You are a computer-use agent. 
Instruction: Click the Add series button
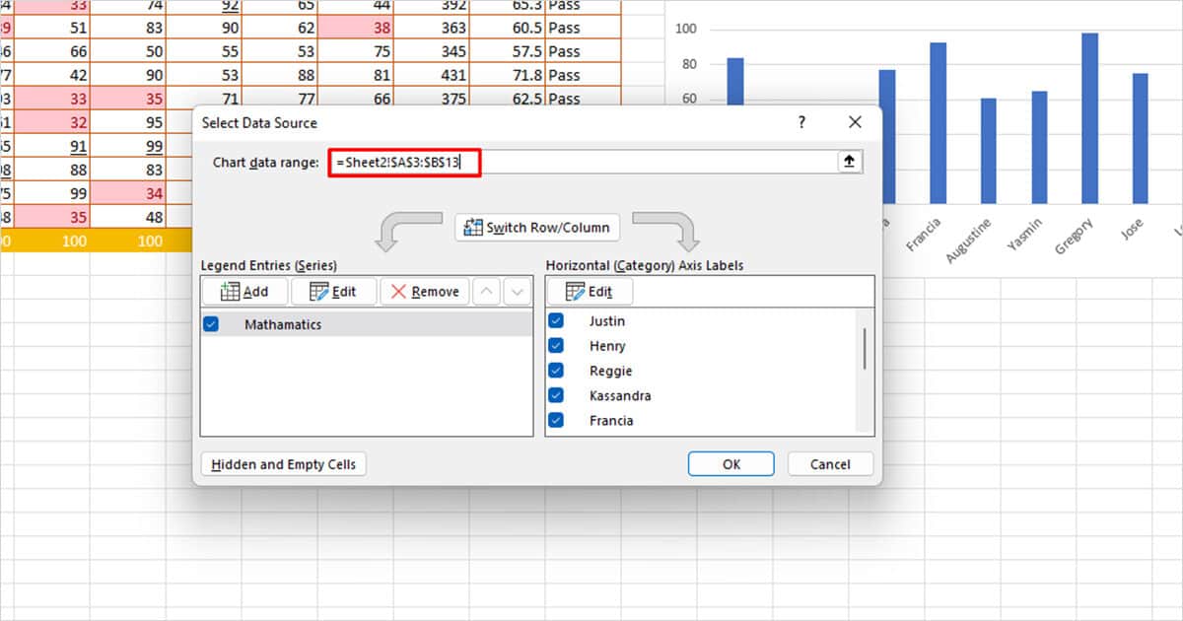245,292
